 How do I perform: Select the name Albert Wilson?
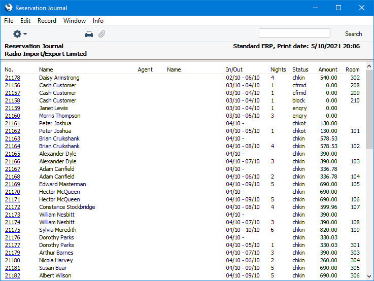[55, 275]
